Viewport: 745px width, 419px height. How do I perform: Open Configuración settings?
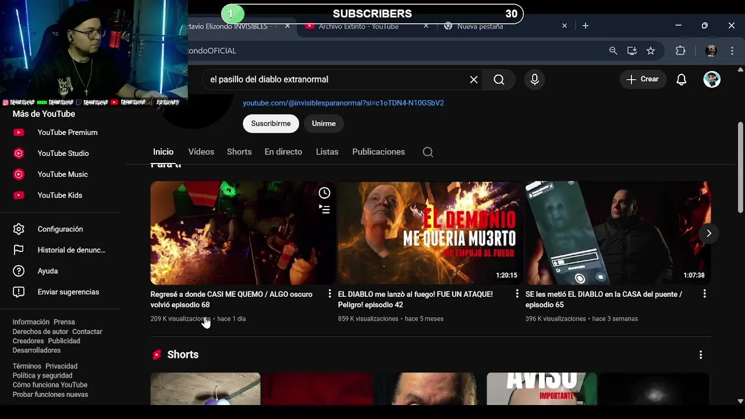60,229
